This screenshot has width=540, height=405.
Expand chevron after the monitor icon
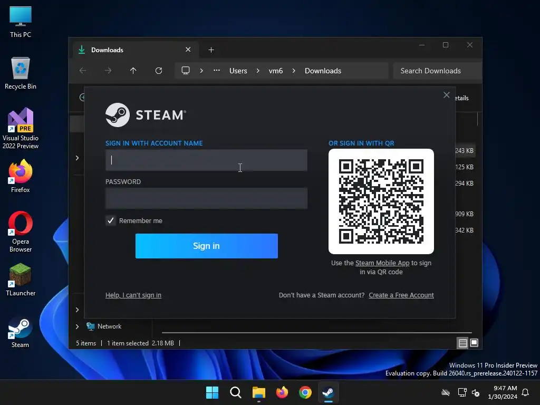click(201, 71)
